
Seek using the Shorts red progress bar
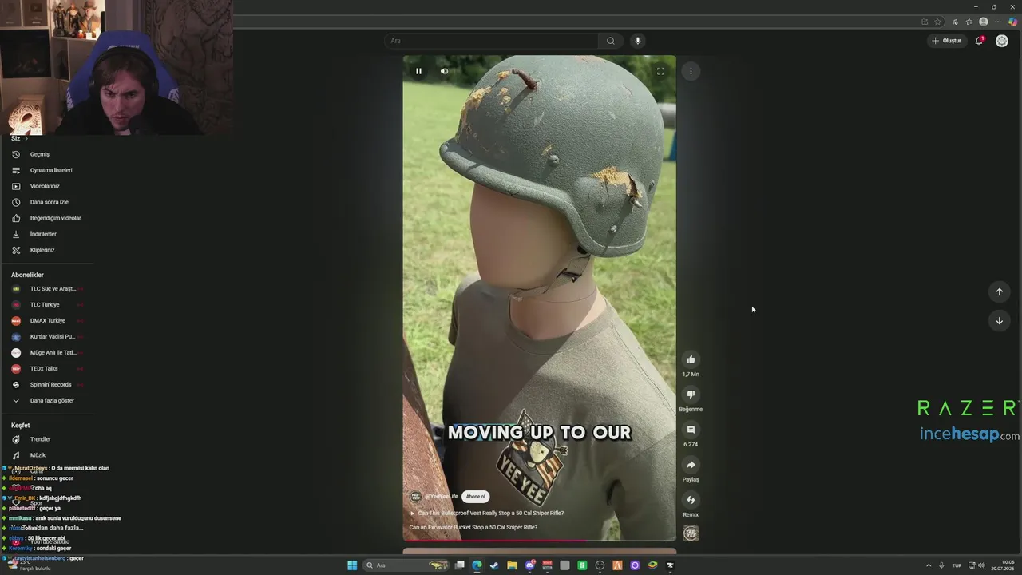click(539, 541)
